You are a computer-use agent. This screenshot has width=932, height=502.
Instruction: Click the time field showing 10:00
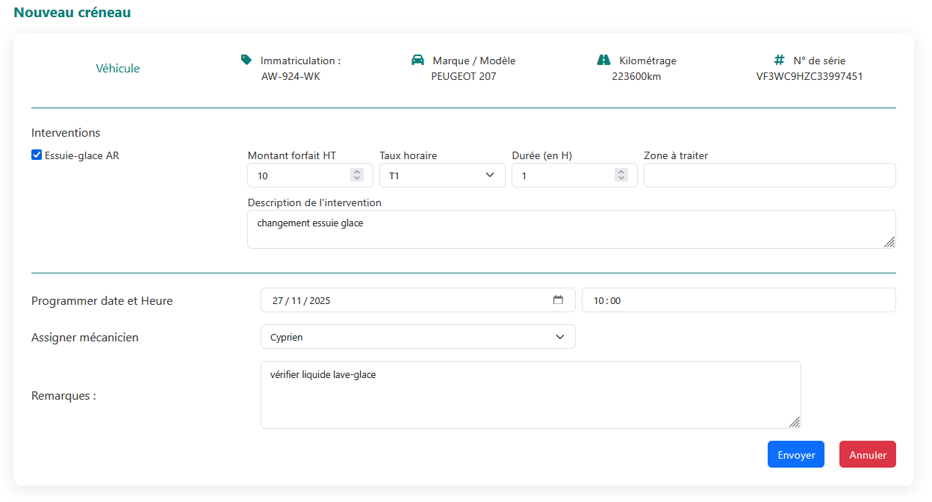738,300
